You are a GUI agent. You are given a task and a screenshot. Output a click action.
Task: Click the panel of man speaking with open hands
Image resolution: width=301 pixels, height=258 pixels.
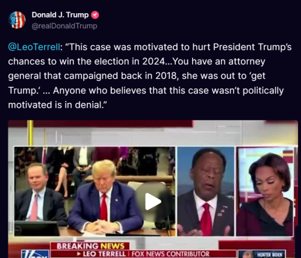tap(206, 191)
